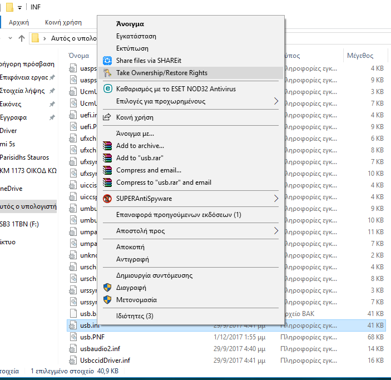Click the SHAREit icon in context menu
The image size is (391, 380).
pyautogui.click(x=107, y=60)
